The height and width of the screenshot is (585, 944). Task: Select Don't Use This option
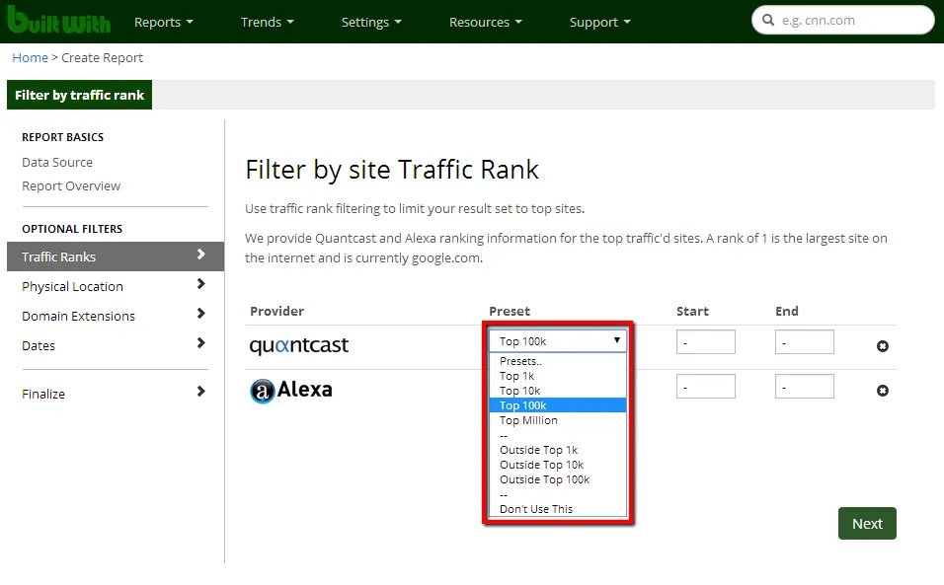pos(535,509)
